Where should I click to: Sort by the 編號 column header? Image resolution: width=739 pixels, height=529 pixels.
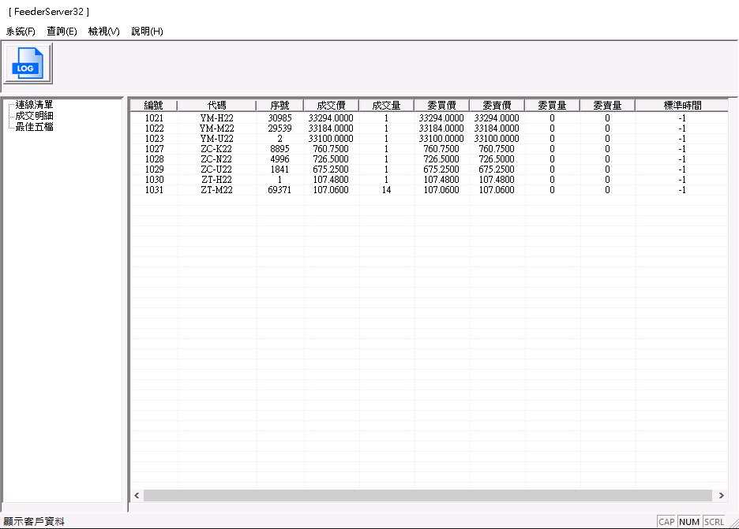coord(154,106)
